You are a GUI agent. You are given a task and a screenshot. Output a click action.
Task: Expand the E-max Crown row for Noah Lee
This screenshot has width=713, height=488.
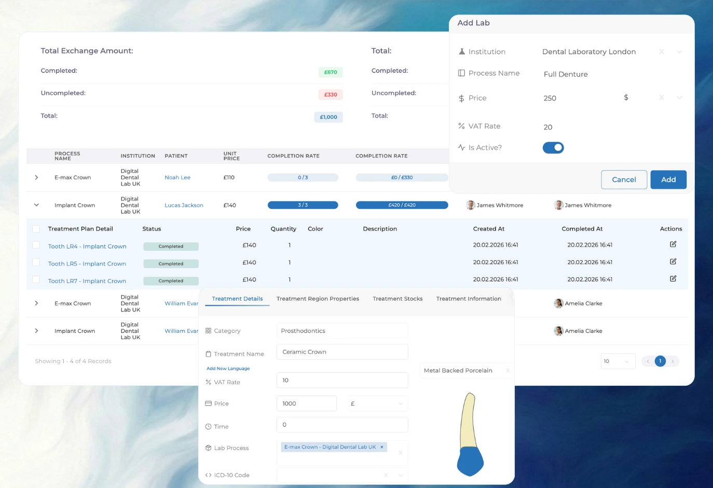[36, 177]
